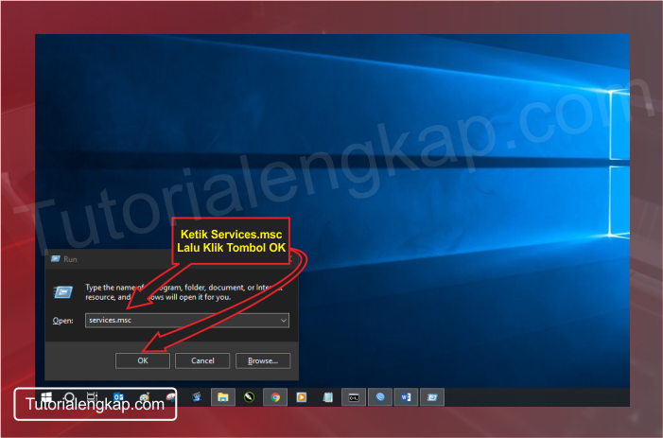
Task: Open Paint from the taskbar
Action: (145, 397)
